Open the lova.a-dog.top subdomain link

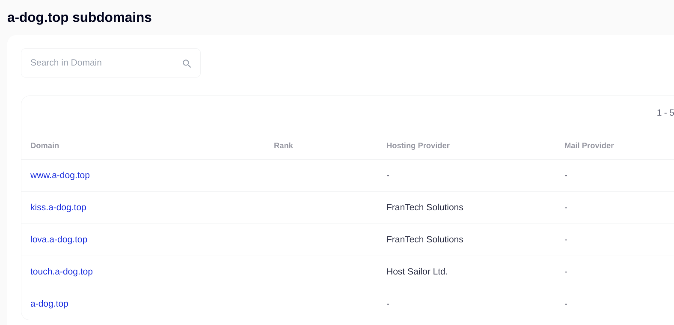(59, 239)
